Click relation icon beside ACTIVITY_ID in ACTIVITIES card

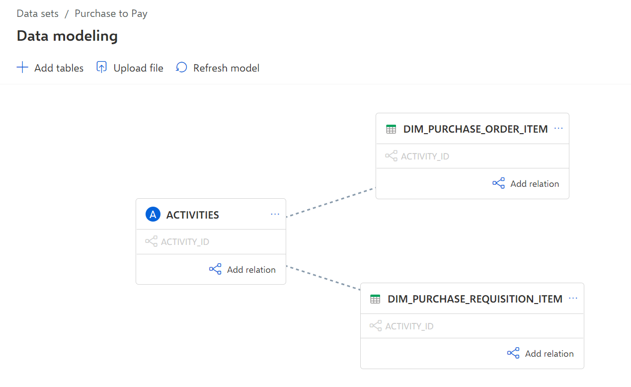click(x=151, y=242)
